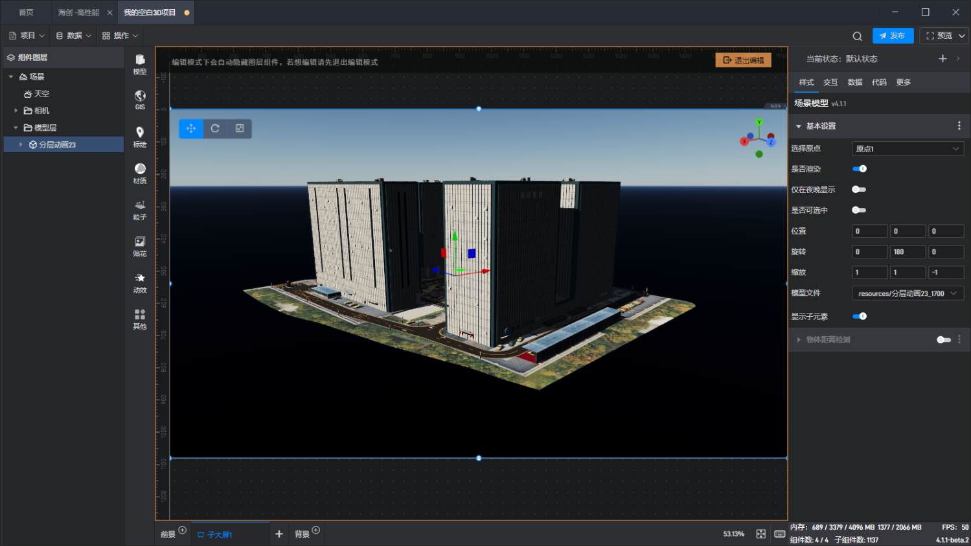Collapse the 基本设置 section
This screenshot has width=971, height=546.
tap(799, 126)
